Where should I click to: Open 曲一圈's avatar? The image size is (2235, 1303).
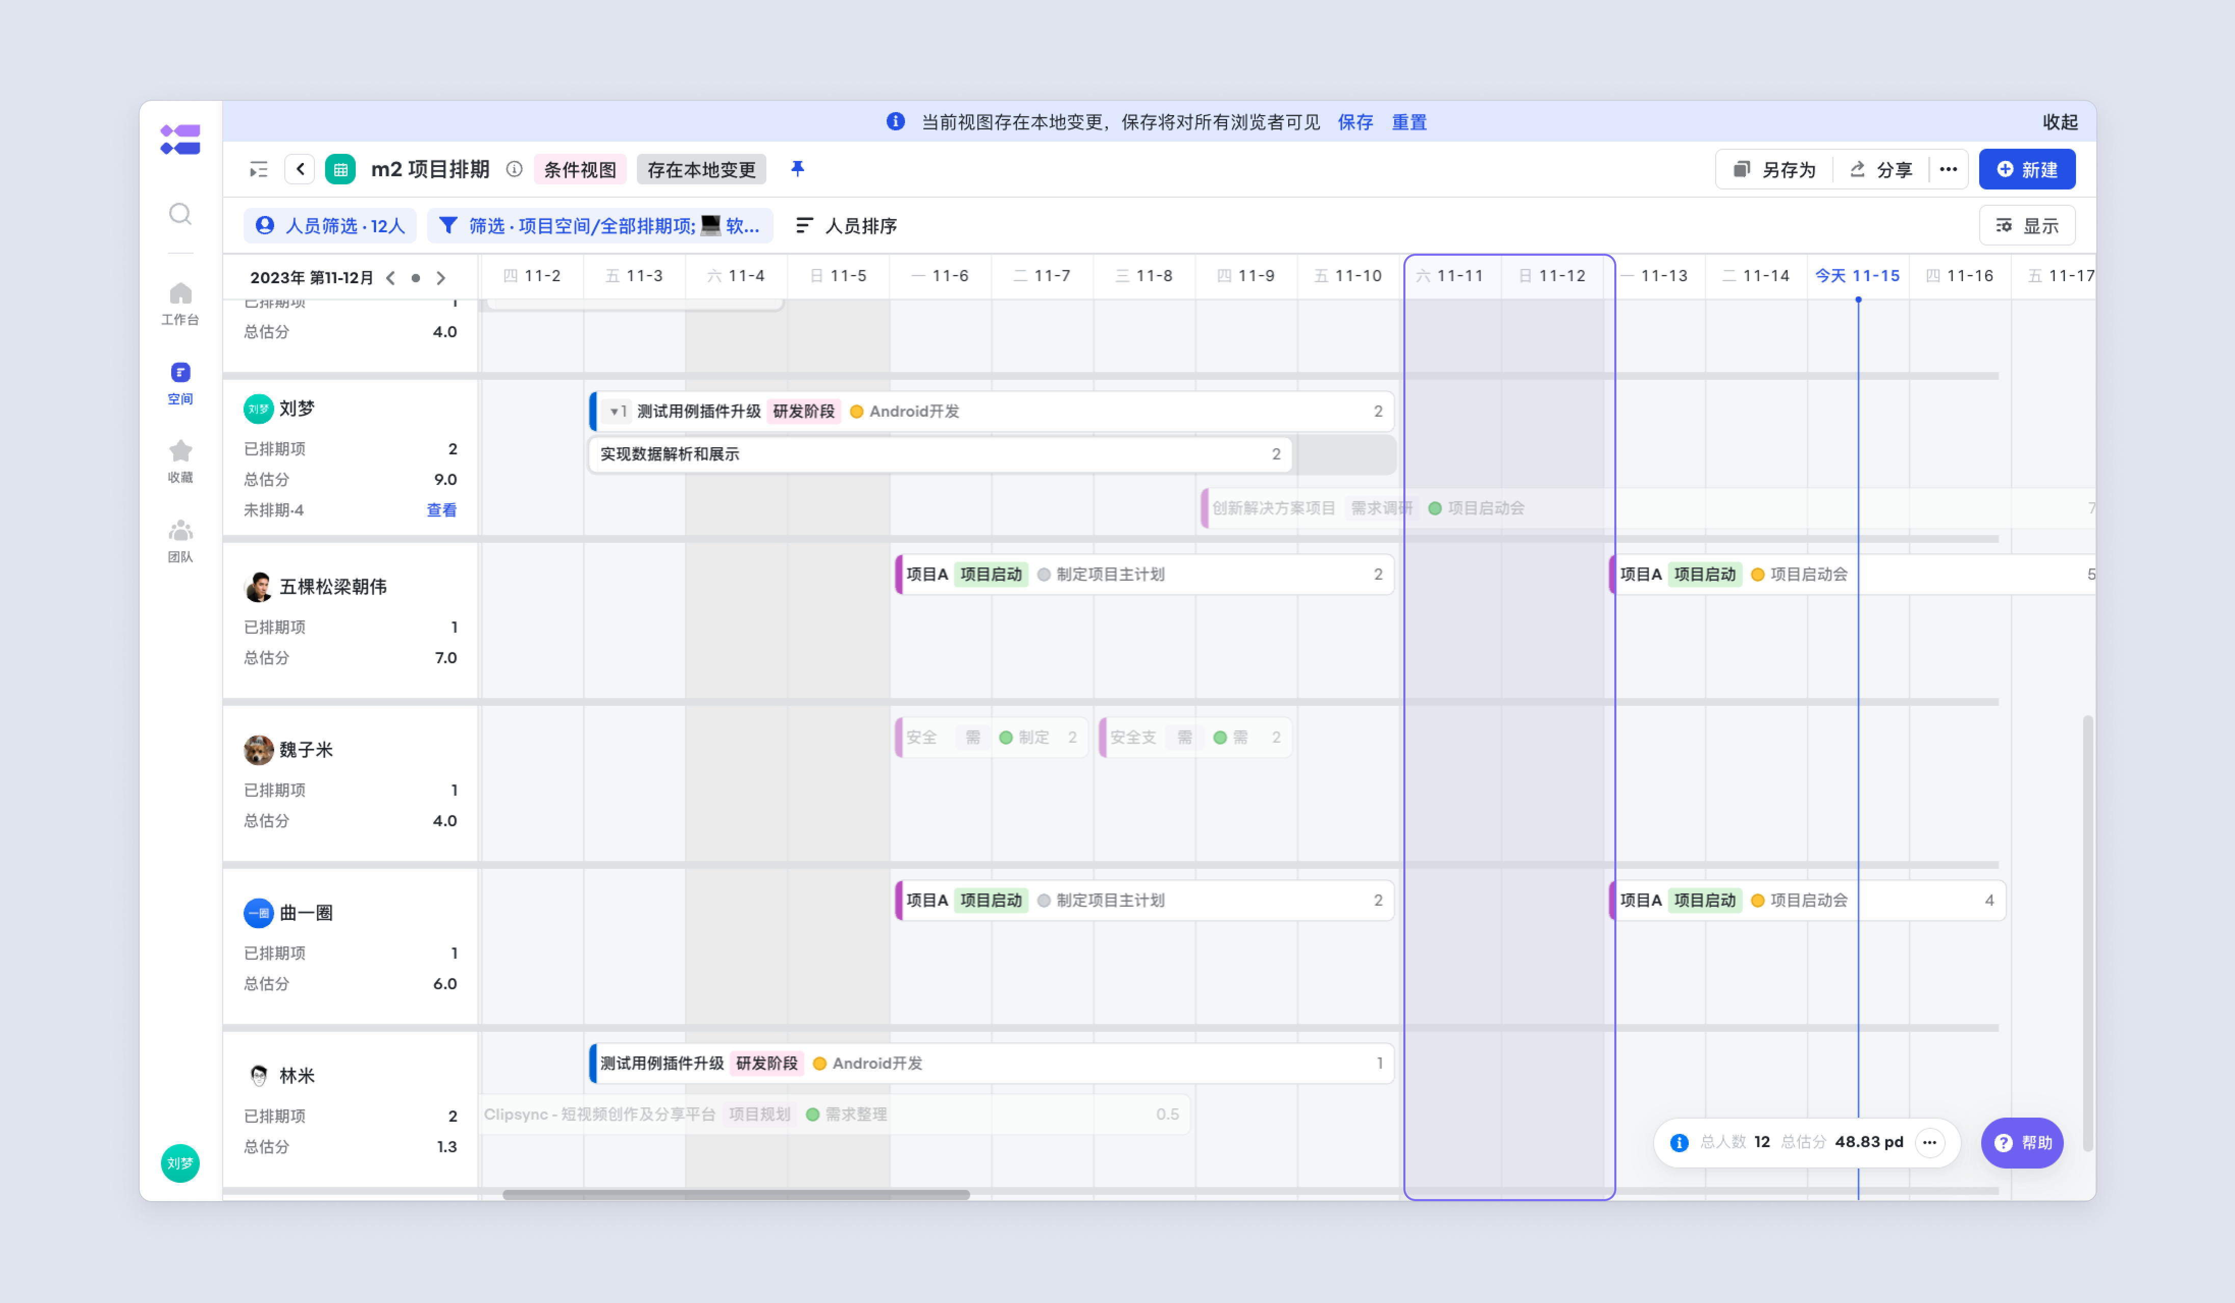click(258, 913)
